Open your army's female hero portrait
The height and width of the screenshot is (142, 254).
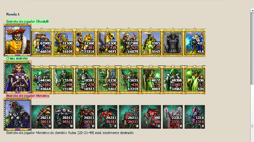[x=17, y=77]
